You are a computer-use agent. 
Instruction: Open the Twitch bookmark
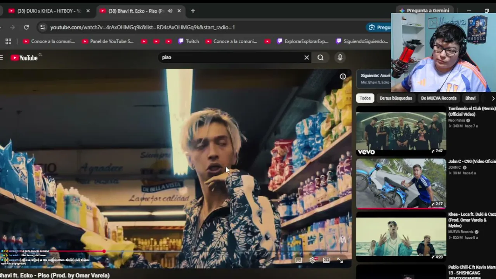click(x=188, y=41)
